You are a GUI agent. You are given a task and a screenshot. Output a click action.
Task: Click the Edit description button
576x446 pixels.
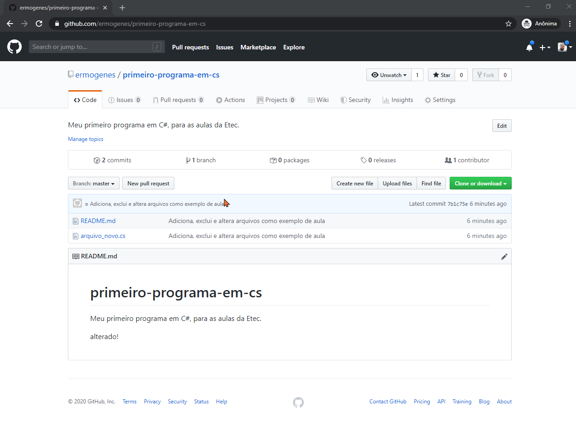502,126
